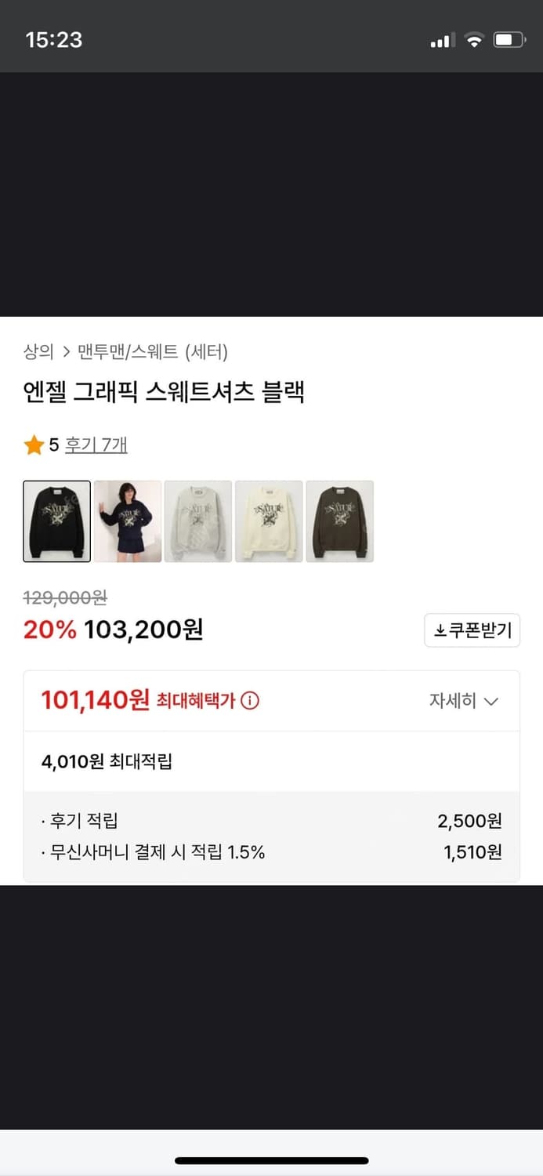Tap the home indicator bar at the bottom
The image size is (543, 1176).
click(x=271, y=1160)
